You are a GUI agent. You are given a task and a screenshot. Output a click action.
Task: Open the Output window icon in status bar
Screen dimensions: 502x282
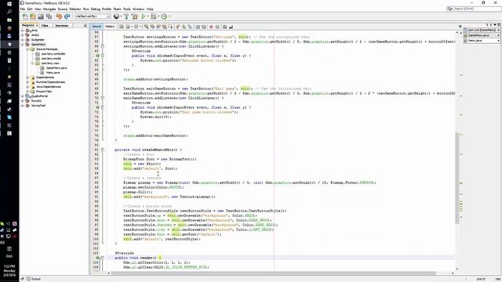[x=28, y=279]
